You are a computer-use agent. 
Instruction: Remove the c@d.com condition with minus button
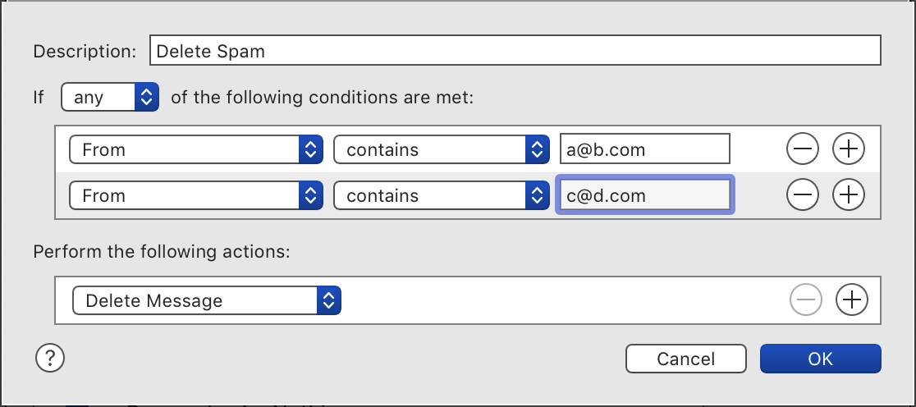pos(802,195)
